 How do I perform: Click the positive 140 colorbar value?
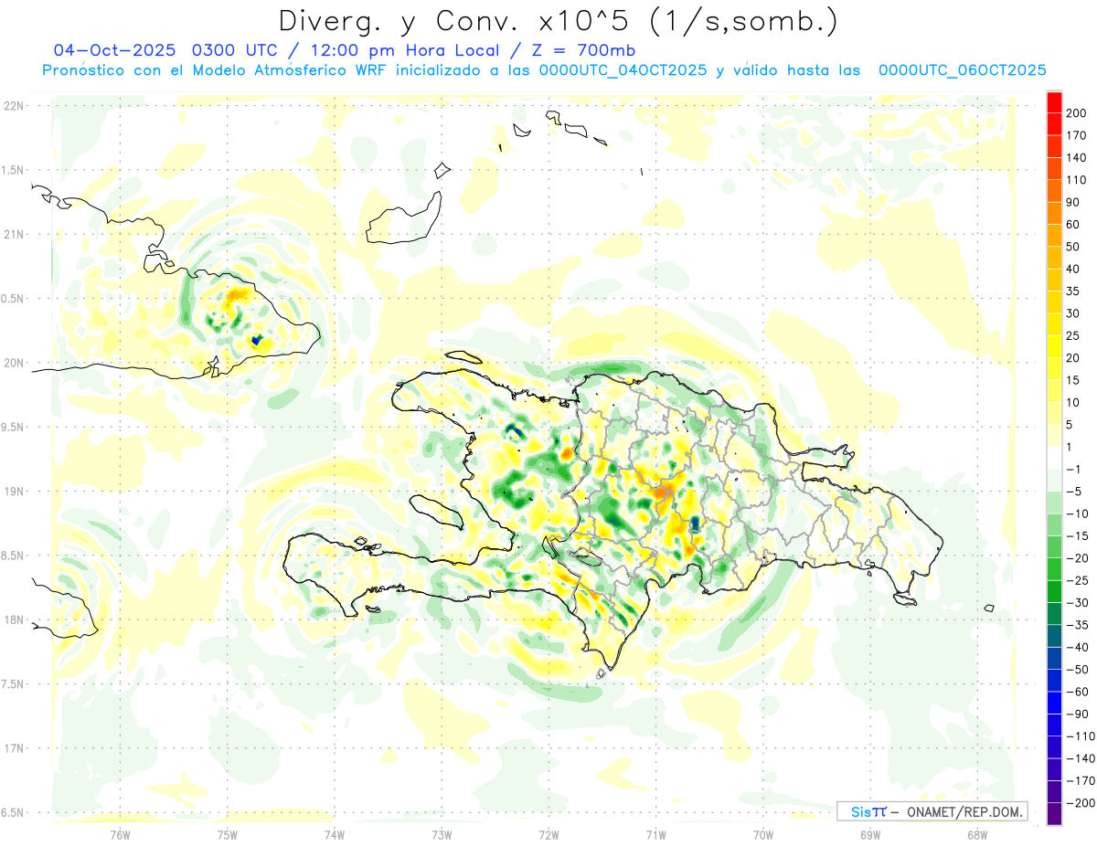(x=1076, y=158)
